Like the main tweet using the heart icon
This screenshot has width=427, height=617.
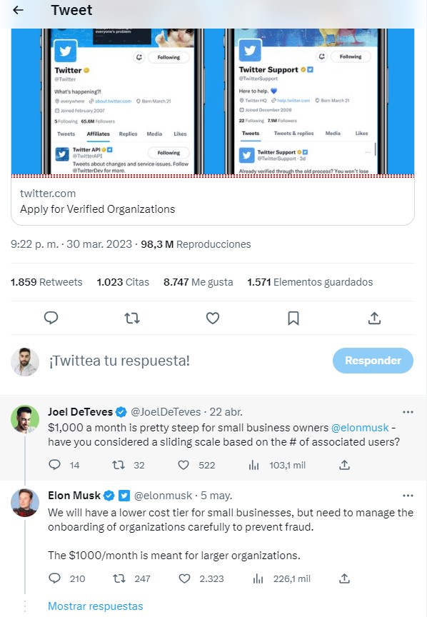(213, 318)
